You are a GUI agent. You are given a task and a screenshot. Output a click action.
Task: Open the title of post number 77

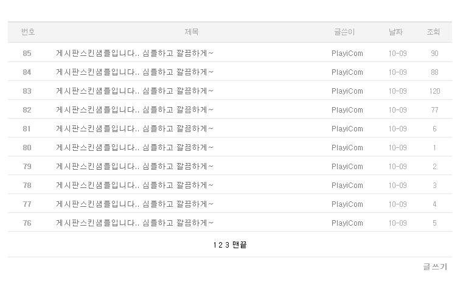coord(134,204)
